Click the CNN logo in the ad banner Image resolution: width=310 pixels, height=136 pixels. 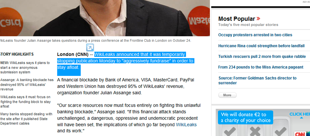tap(300, 134)
